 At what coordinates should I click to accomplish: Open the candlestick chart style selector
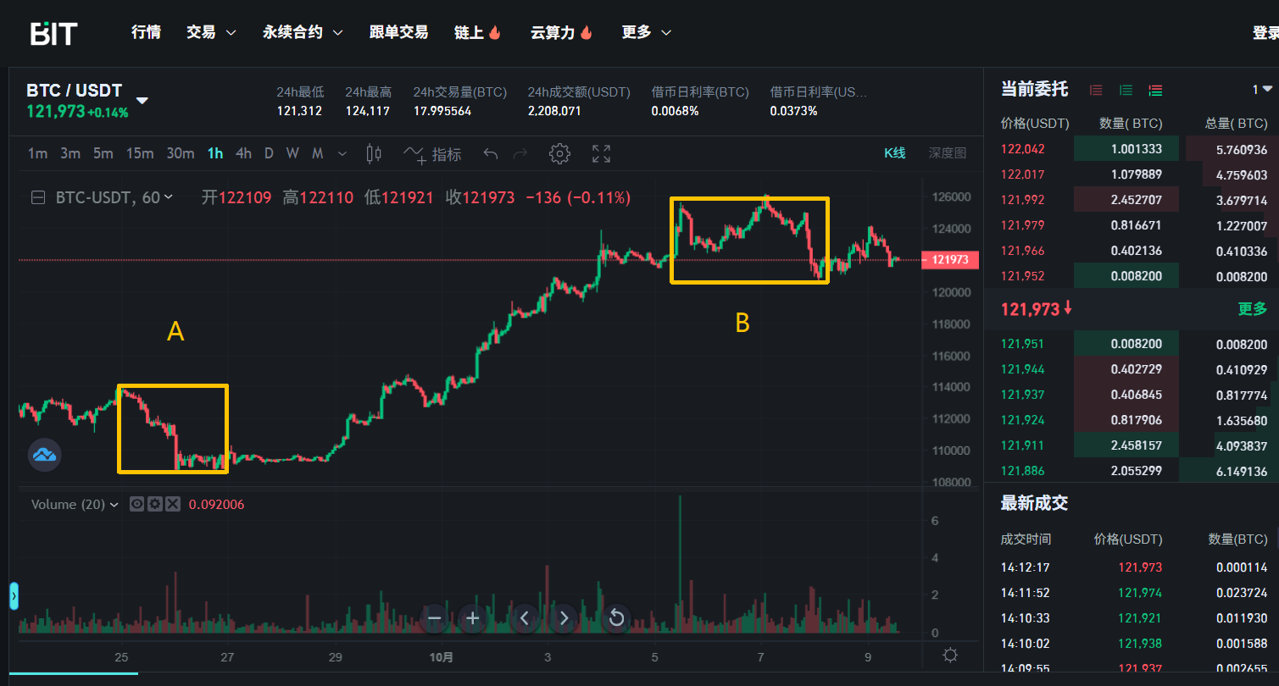(373, 153)
